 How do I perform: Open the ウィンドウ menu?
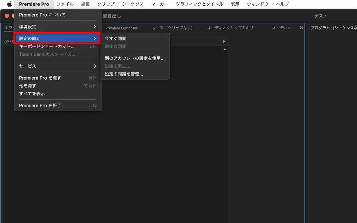coord(258,4)
